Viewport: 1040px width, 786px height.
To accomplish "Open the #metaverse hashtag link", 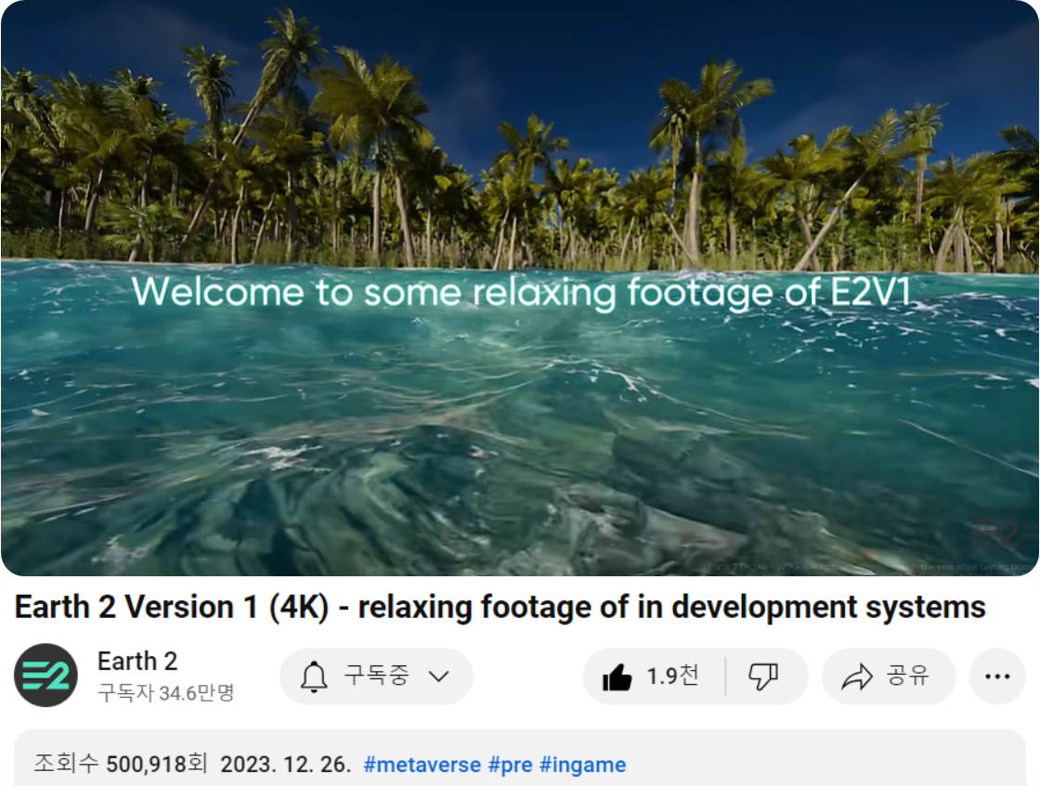I will point(422,765).
